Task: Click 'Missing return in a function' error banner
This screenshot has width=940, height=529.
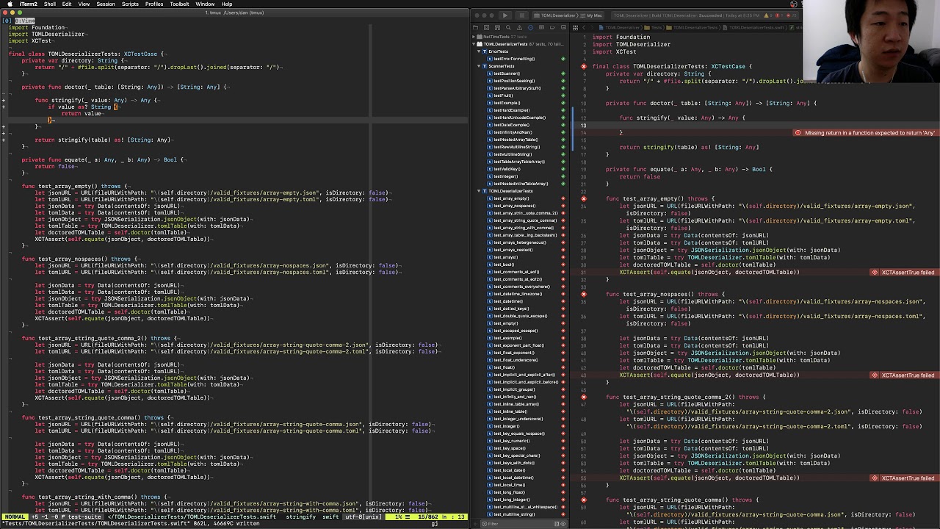Action: [865, 133]
